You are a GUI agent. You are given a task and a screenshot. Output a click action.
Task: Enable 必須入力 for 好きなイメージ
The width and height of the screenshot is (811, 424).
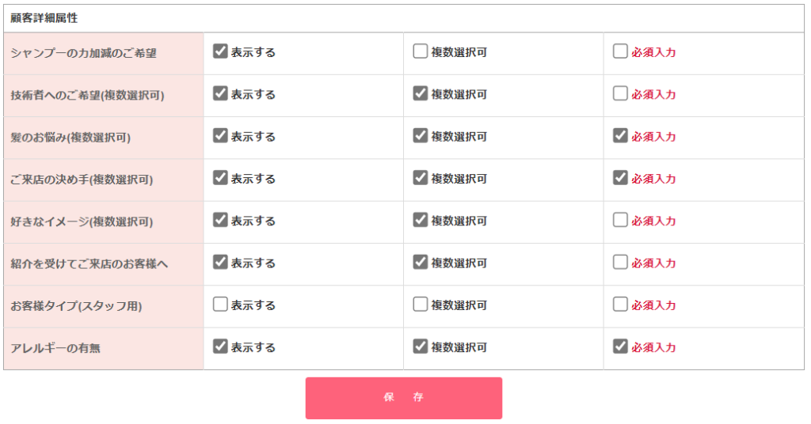point(620,220)
